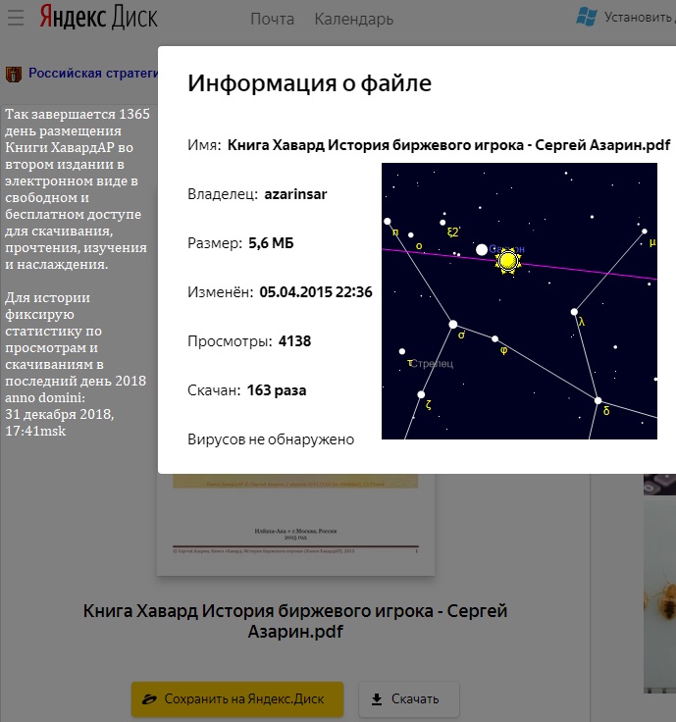
Task: Open the Российская стратегия link
Action: pyautogui.click(x=93, y=73)
